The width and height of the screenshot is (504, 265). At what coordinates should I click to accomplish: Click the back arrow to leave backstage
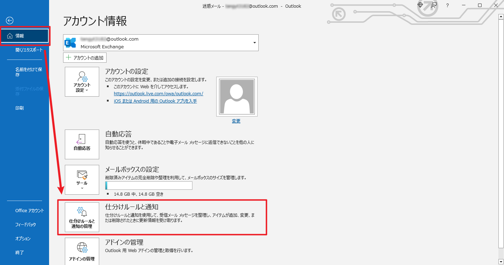(10, 20)
